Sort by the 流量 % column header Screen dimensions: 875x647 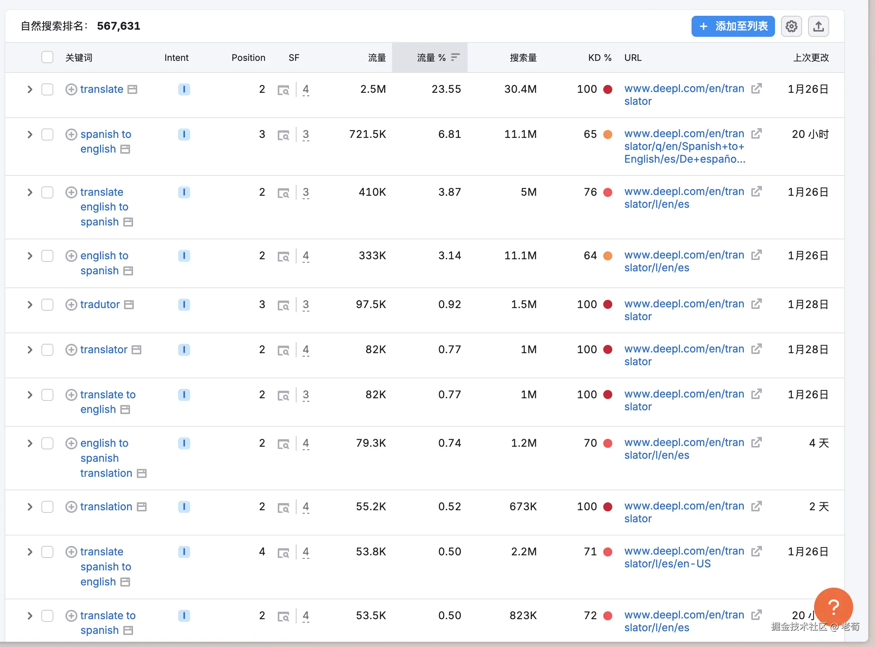click(431, 57)
